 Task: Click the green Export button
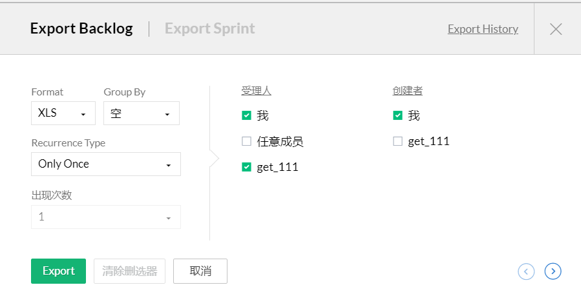coord(58,271)
